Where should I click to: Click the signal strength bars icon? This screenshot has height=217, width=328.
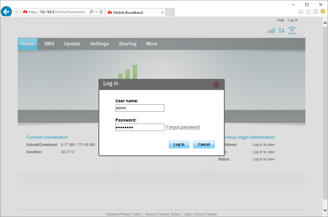[x=271, y=30]
